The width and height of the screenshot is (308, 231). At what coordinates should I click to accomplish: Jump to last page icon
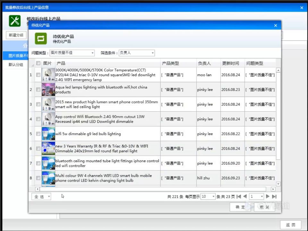click(x=274, y=196)
